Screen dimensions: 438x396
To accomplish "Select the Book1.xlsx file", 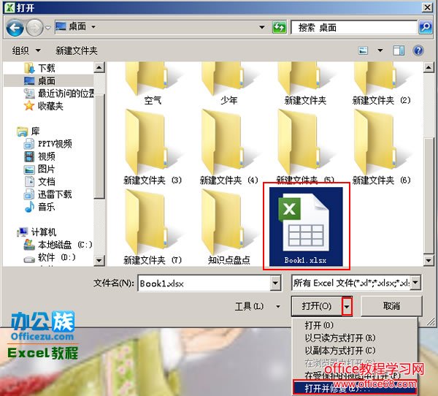I will click(x=306, y=226).
